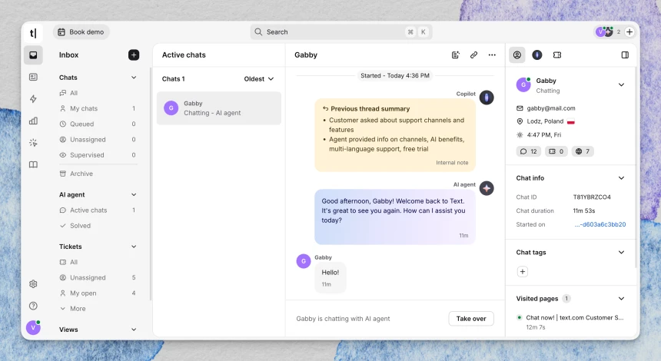Click the chats count badge showing 12
661x361 pixels.
pyautogui.click(x=529, y=151)
